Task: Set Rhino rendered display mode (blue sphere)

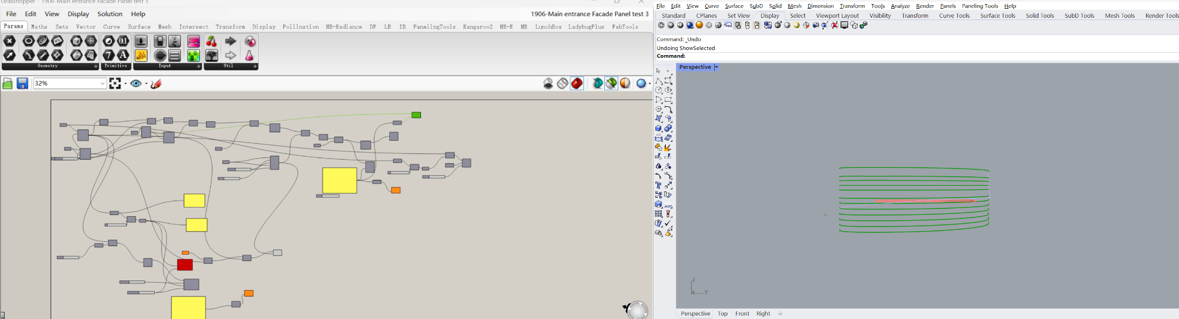Action: [x=690, y=25]
